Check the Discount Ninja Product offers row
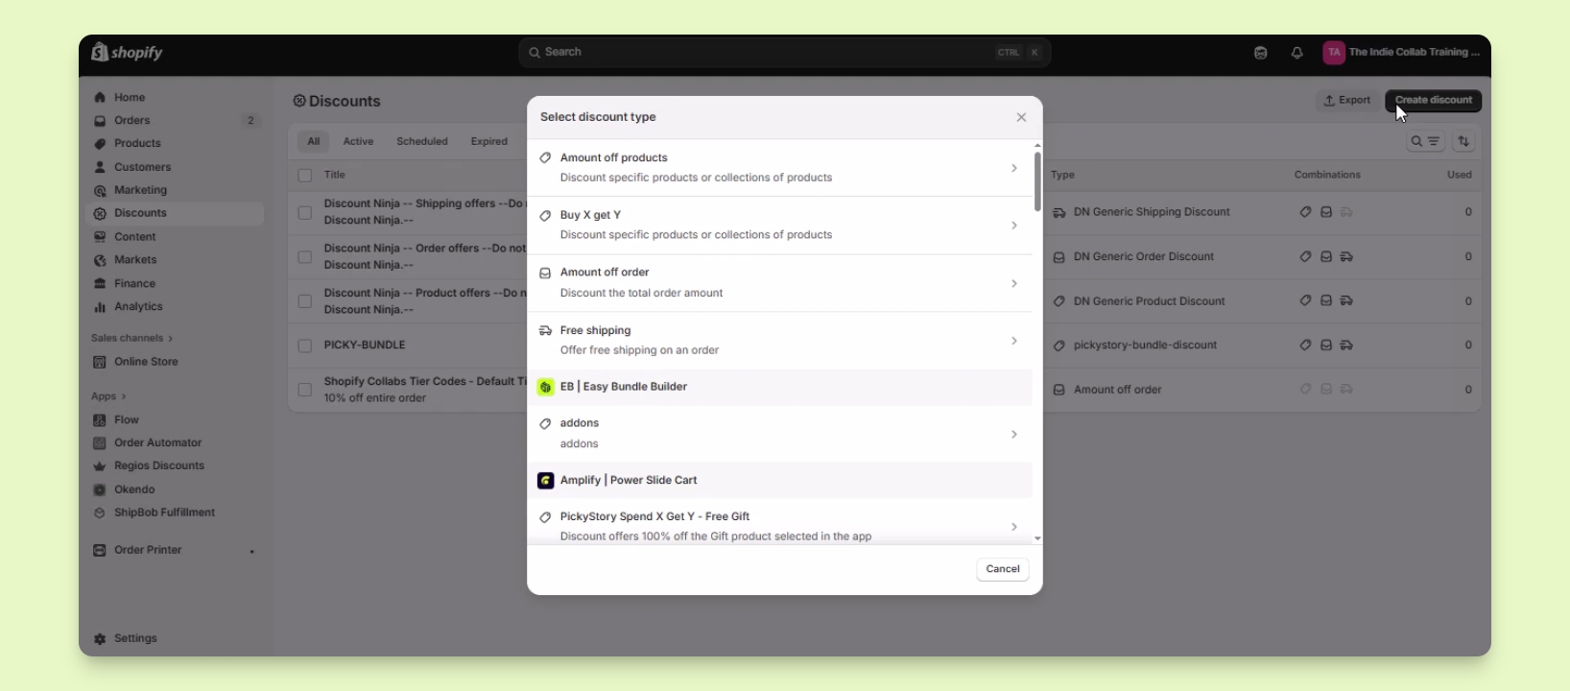1570x691 pixels. [x=305, y=301]
